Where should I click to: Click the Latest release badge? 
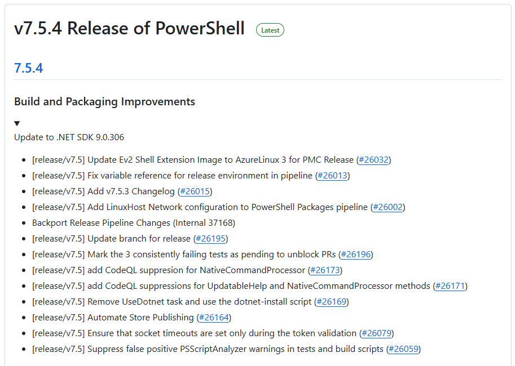(x=270, y=30)
